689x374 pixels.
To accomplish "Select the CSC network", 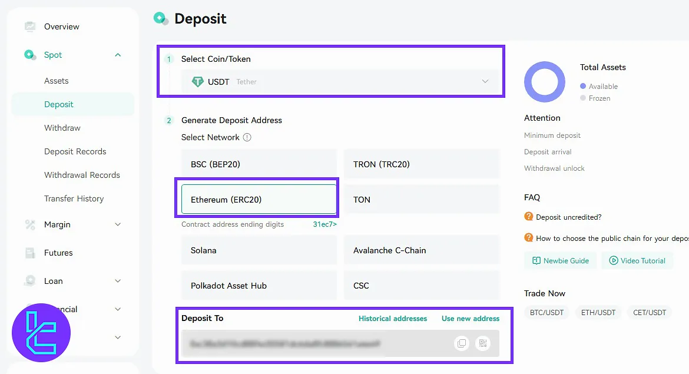I will click(422, 286).
